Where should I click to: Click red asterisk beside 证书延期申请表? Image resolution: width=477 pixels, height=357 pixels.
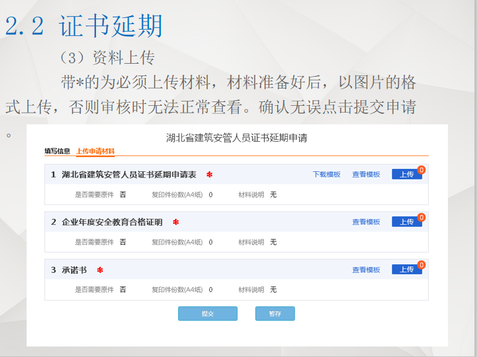[209, 174]
